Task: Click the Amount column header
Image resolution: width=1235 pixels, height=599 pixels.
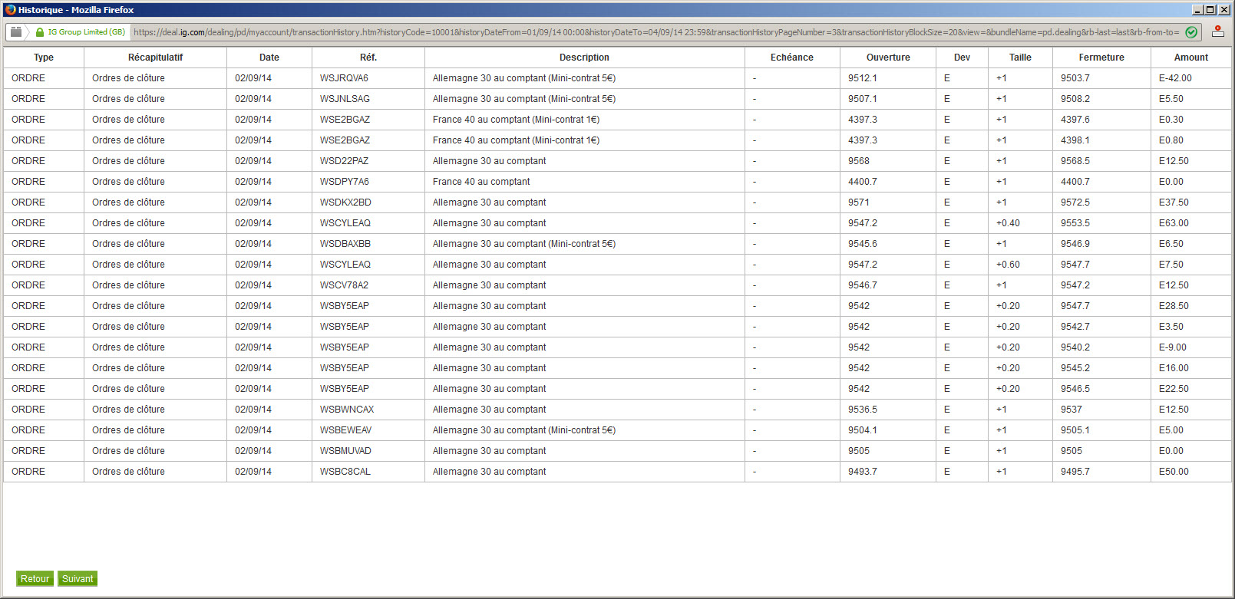Action: pyautogui.click(x=1191, y=58)
